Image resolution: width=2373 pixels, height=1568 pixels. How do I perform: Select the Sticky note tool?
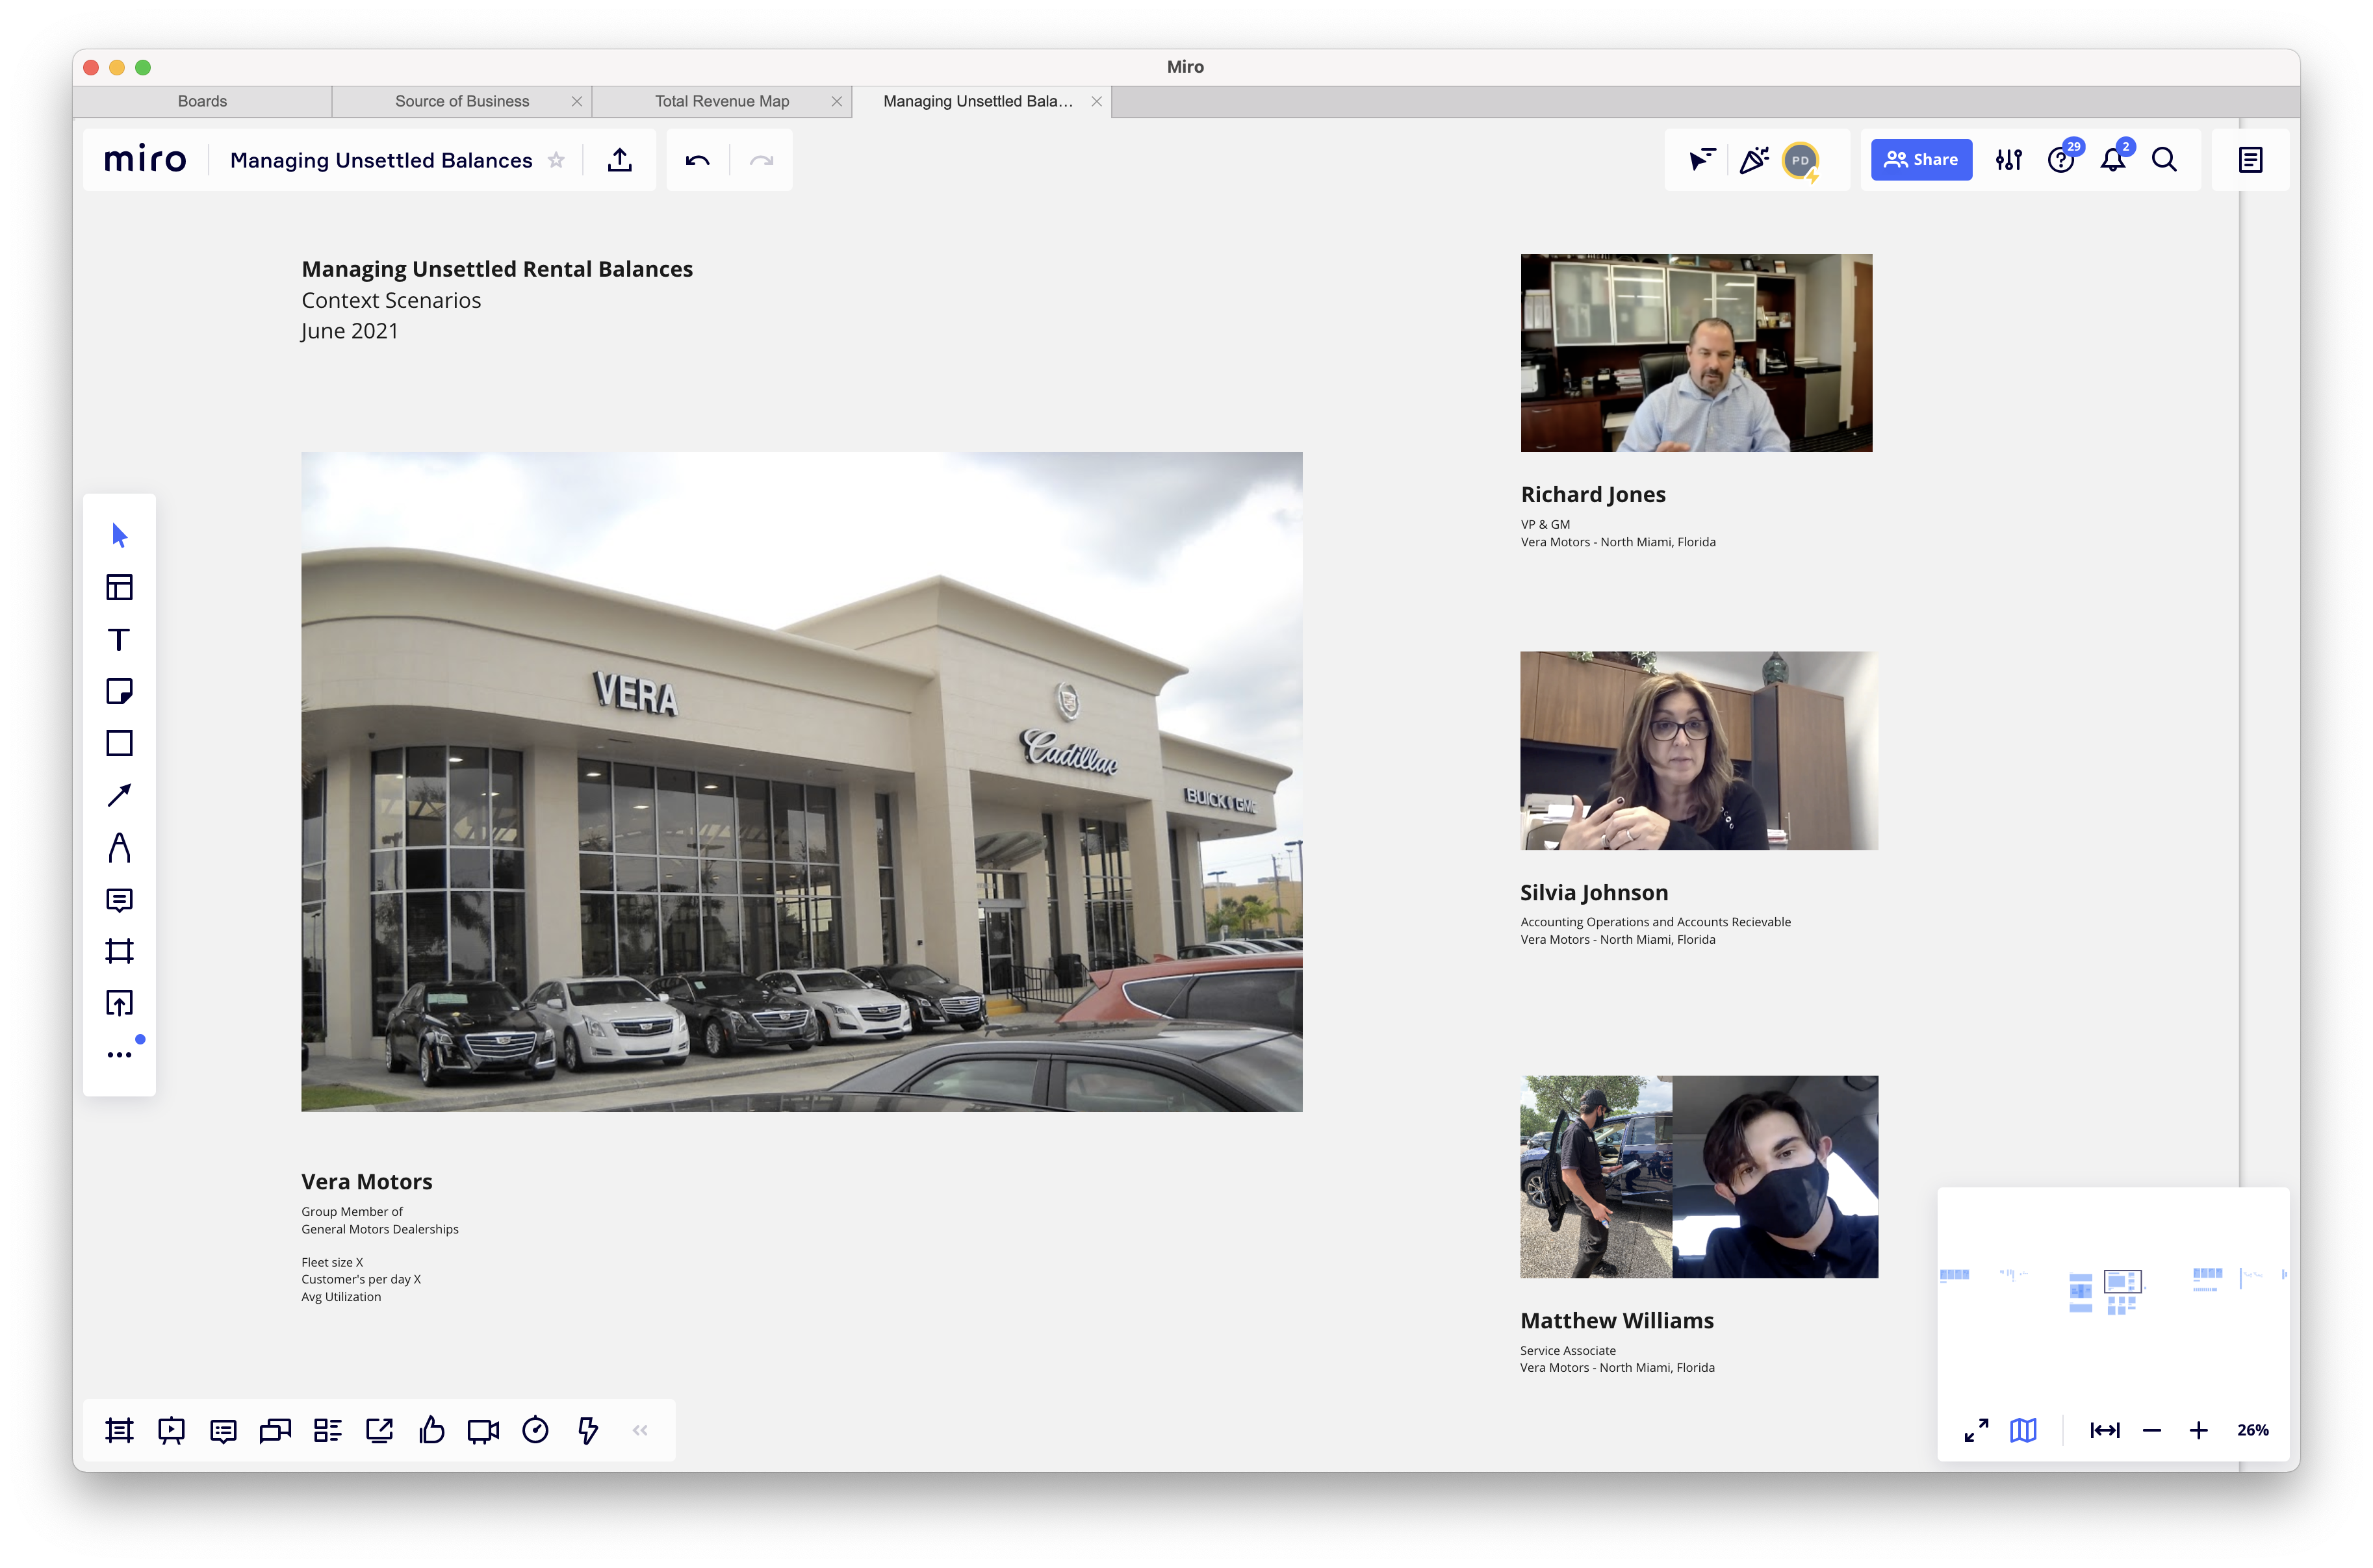tap(119, 691)
